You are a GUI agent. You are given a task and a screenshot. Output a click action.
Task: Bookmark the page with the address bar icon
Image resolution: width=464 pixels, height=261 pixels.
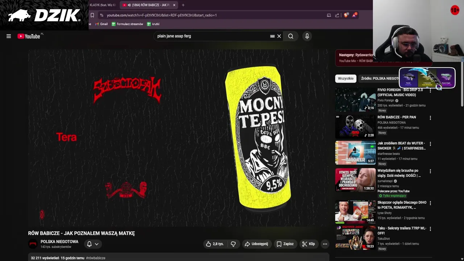(92, 15)
